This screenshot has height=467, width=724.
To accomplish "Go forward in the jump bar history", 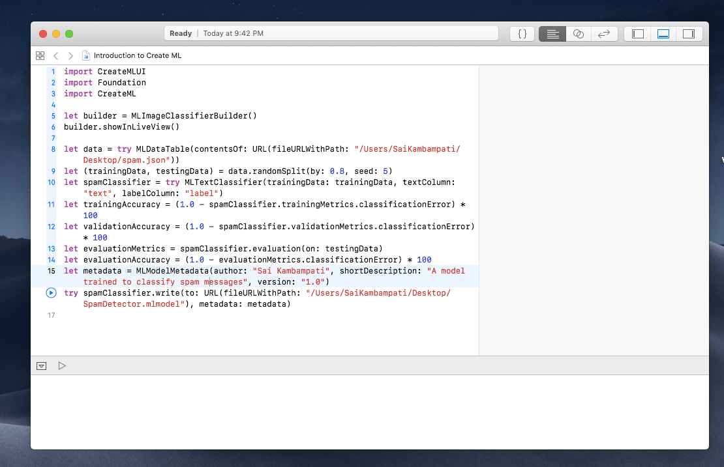I will pyautogui.click(x=70, y=56).
